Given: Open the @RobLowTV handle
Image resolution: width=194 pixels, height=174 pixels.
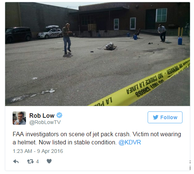Looking at the screenshot, I should click(45, 122).
